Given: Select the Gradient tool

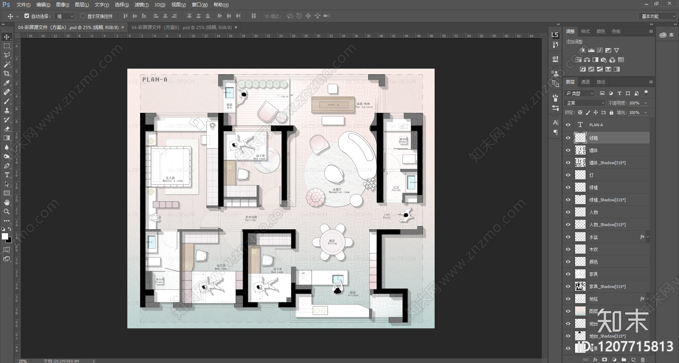Looking at the screenshot, I should click(x=7, y=138).
